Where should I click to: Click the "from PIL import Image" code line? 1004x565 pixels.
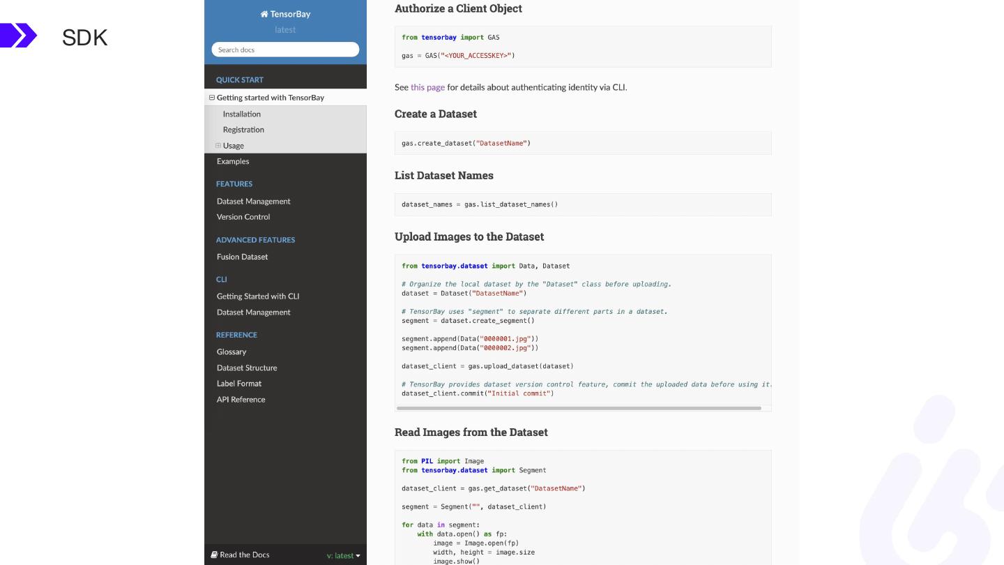443,461
